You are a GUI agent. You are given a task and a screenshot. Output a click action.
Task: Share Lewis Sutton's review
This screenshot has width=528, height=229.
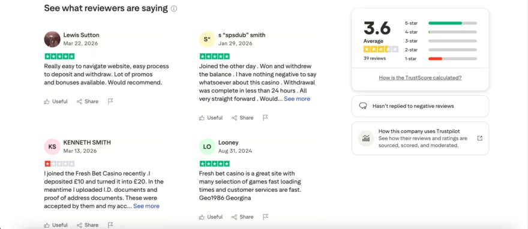(88, 101)
